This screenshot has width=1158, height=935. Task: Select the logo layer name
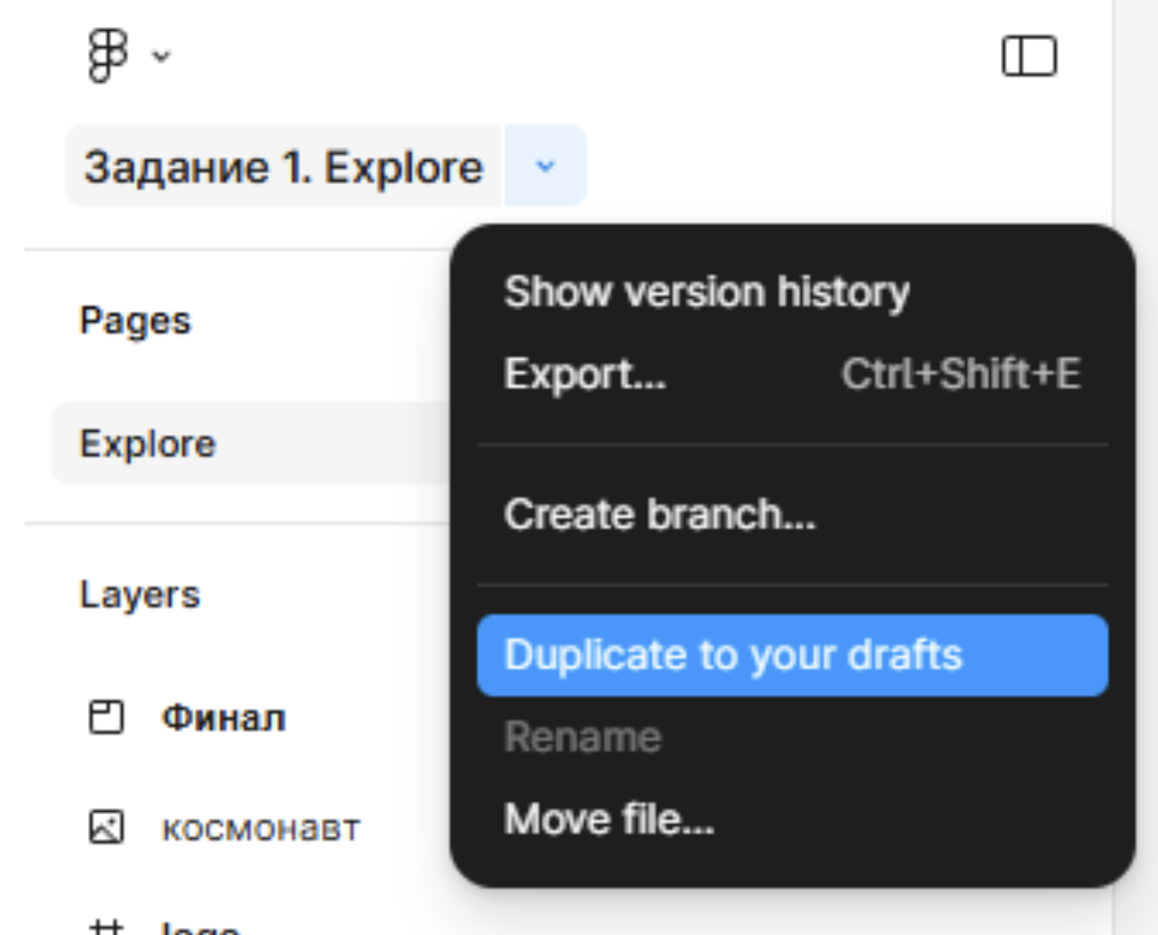pyautogui.click(x=200, y=929)
